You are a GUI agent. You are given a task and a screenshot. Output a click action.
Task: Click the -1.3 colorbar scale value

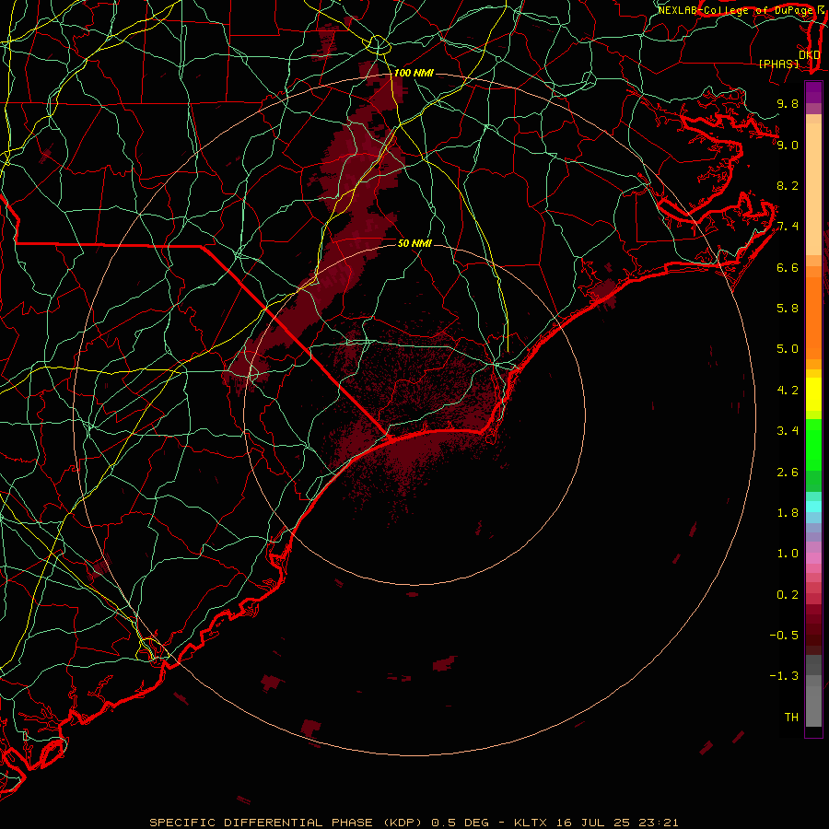tap(784, 676)
